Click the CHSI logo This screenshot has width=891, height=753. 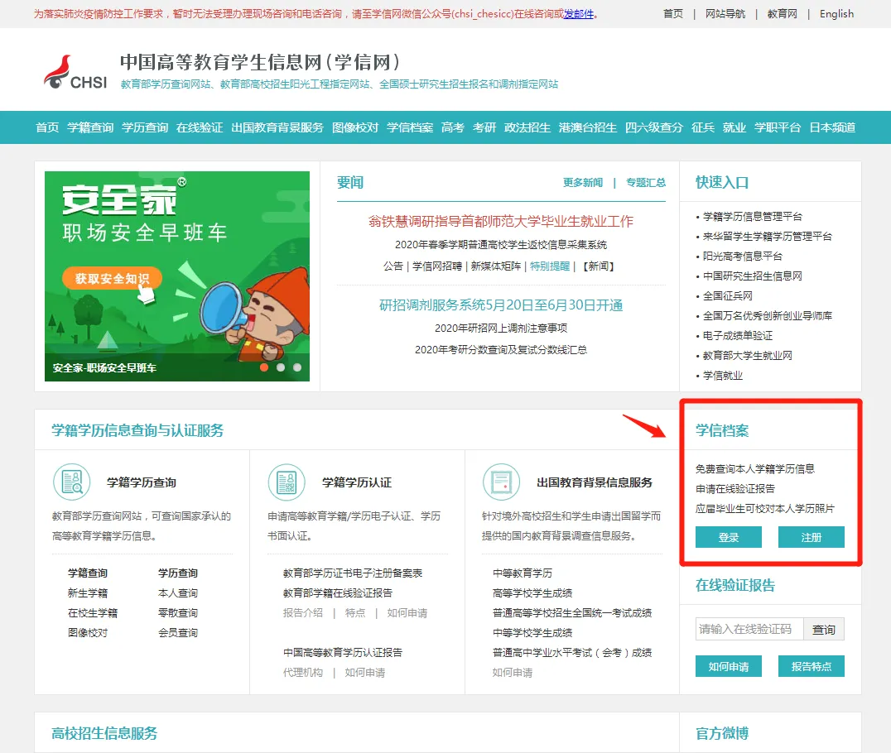point(75,72)
